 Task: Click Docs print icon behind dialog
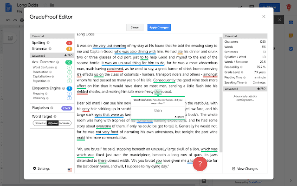pos(22,20)
